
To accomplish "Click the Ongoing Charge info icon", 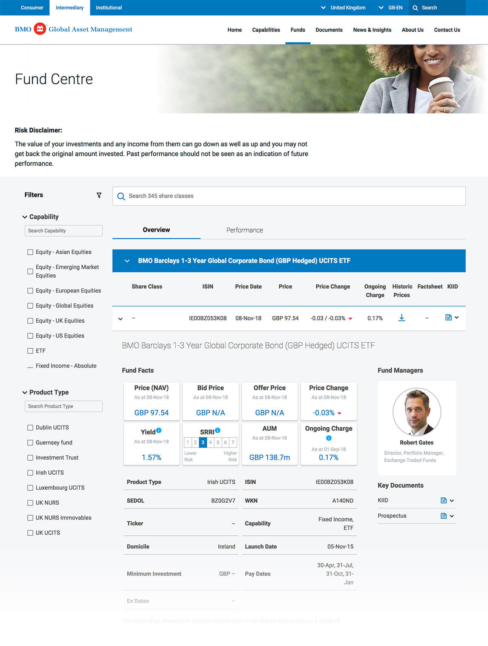I will click(x=329, y=438).
